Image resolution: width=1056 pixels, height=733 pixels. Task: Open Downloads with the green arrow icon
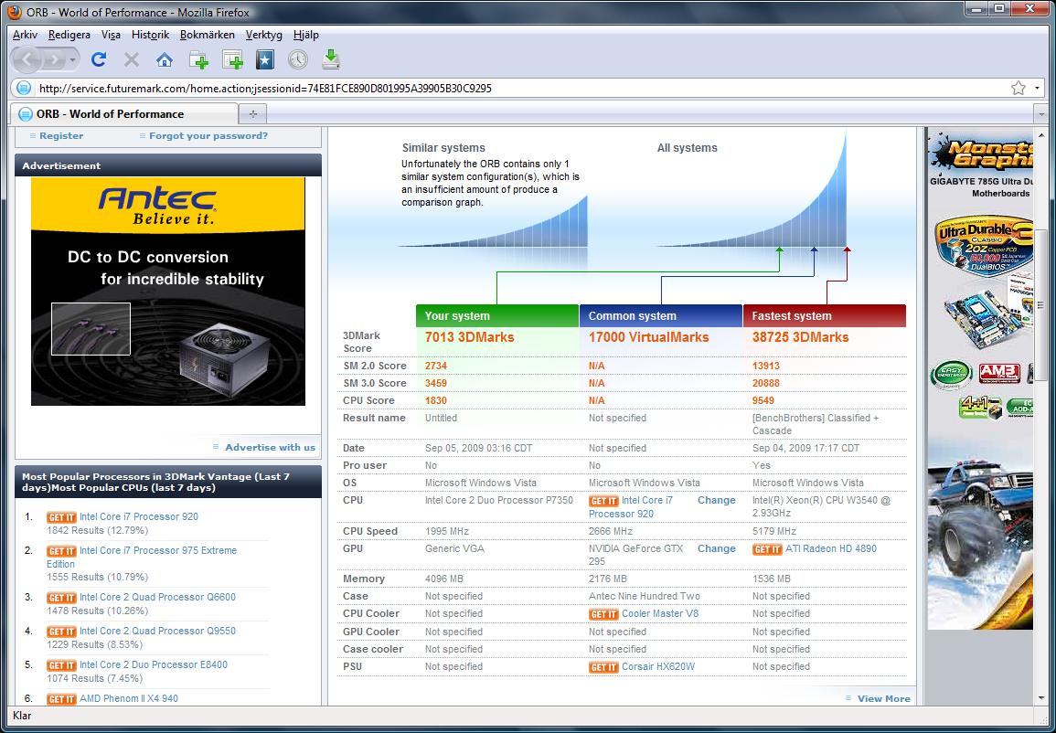point(331,60)
